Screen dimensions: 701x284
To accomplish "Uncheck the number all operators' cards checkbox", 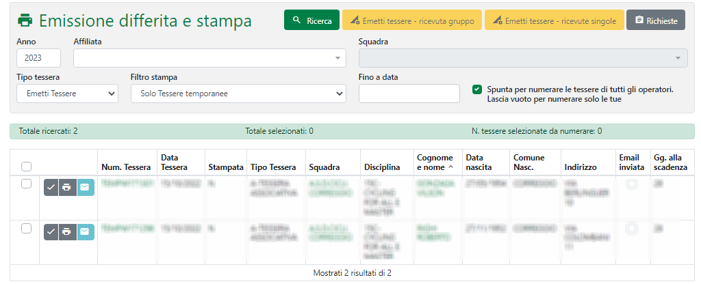I will point(477,89).
